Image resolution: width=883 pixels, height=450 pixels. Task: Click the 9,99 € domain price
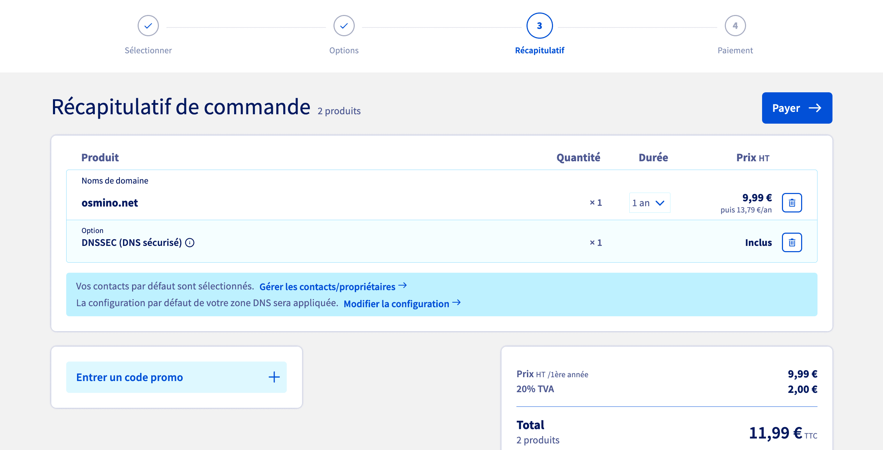pyautogui.click(x=757, y=197)
